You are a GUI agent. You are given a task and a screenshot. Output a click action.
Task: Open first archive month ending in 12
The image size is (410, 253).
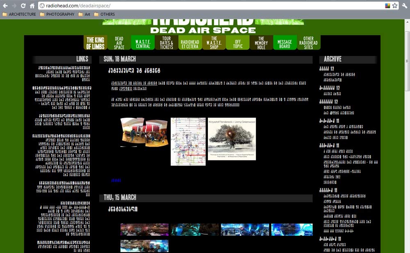[x=327, y=69]
